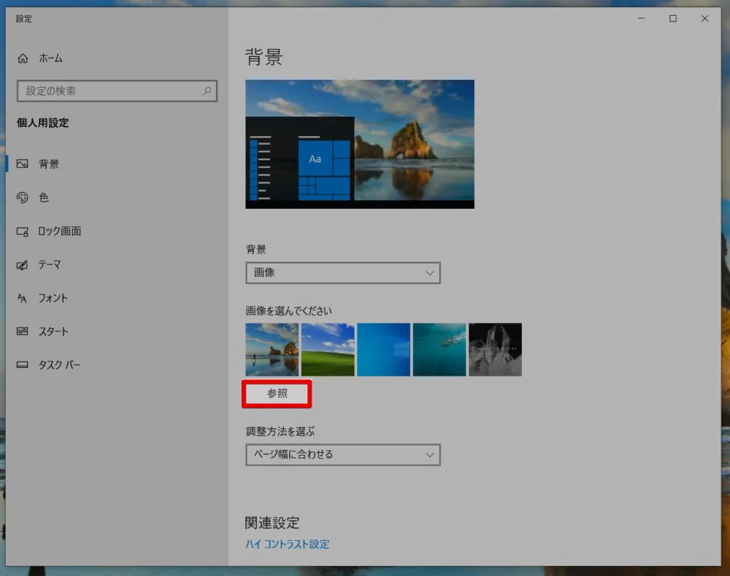
Task: Switch to the テーマ page
Action: [x=116, y=264]
